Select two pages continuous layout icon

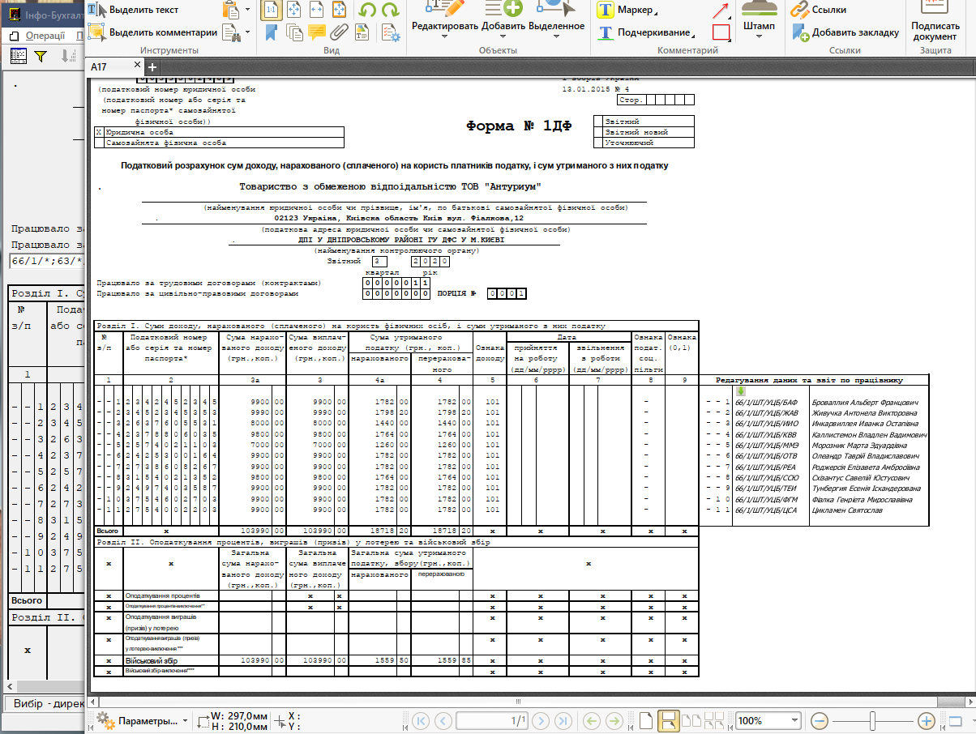[x=713, y=720]
